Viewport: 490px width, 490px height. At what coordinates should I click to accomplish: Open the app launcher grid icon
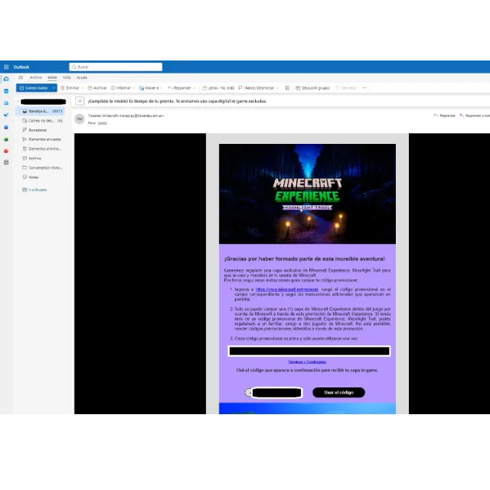click(6, 67)
